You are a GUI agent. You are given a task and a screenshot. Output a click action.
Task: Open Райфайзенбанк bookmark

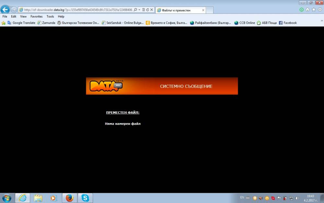coord(211,23)
